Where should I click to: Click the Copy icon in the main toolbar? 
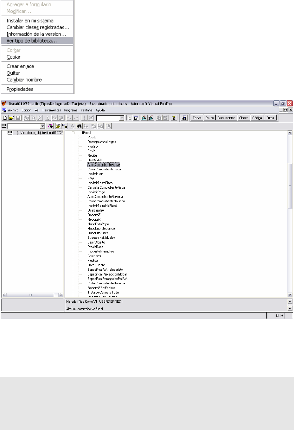click(54, 118)
